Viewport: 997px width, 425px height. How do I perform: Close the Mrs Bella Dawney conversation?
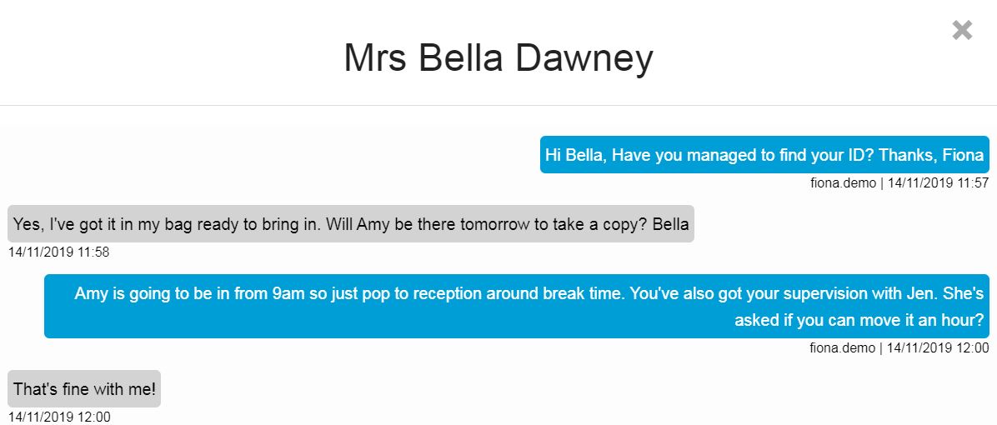tap(962, 31)
